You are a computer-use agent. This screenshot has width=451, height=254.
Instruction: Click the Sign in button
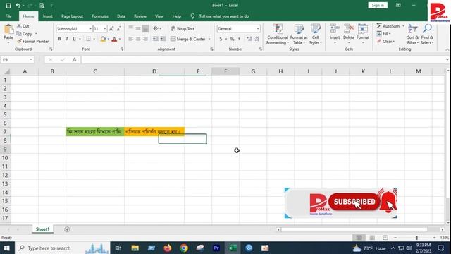click(x=378, y=5)
